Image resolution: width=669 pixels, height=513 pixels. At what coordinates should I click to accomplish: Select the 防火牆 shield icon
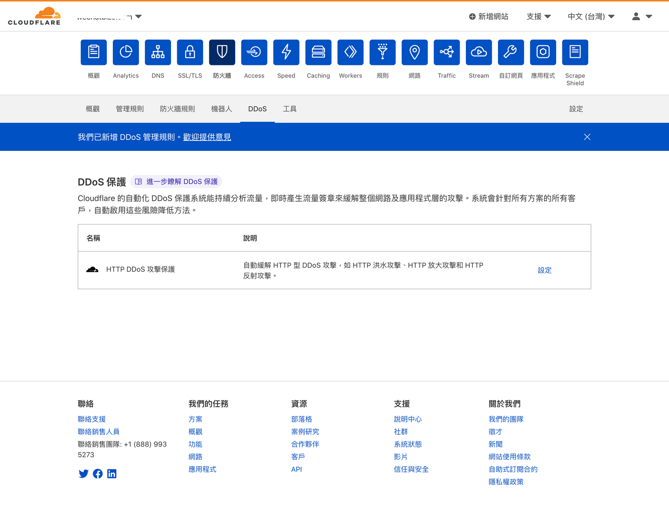pos(222,52)
